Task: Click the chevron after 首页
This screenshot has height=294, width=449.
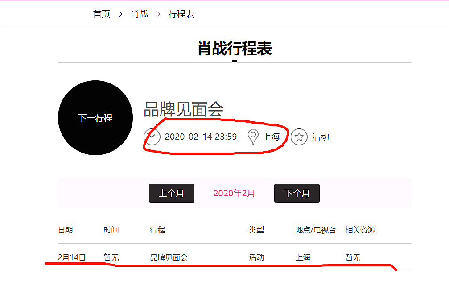Action: pyautogui.click(x=120, y=14)
